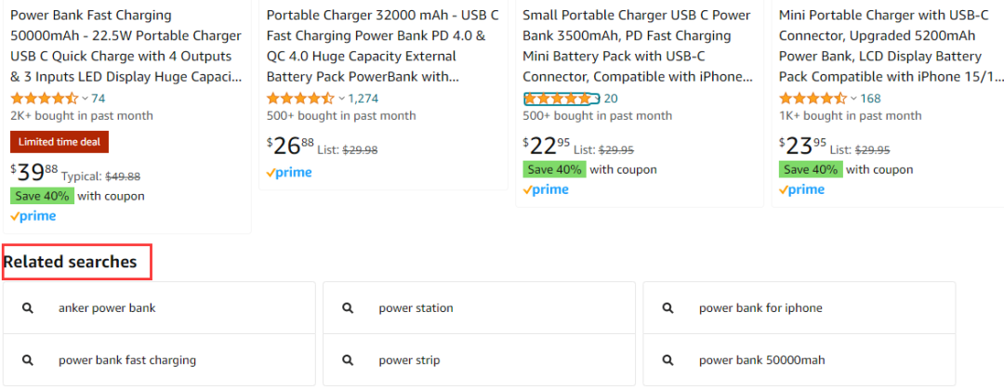The width and height of the screenshot is (1004, 388).
Task: Open Portable Charger 32000 mAh product title
Action: (x=382, y=46)
